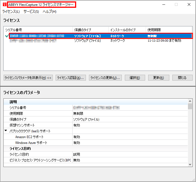
Task: Click the 無効 value for BPO service
Action: click(x=76, y=160)
